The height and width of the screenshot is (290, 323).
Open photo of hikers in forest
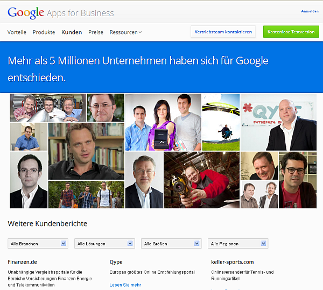[x=86, y=195]
